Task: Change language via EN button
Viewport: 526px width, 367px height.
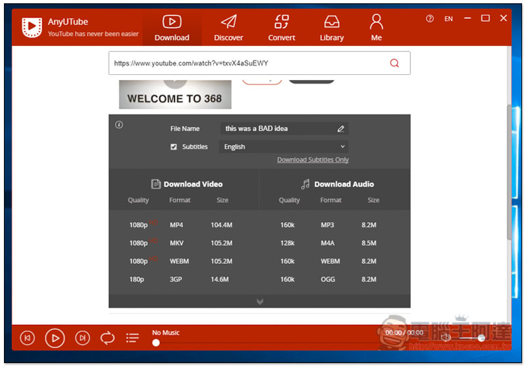Action: (x=448, y=19)
